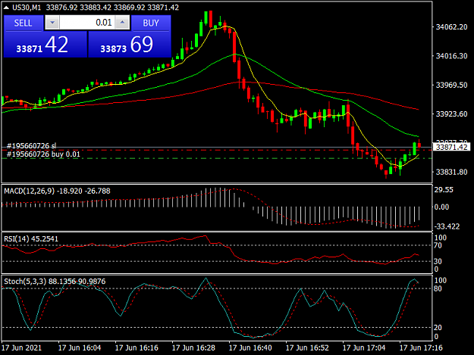Click MACD scale value 29.55

444,190
